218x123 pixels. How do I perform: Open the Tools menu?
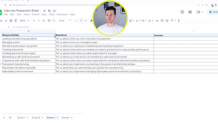(51, 14)
